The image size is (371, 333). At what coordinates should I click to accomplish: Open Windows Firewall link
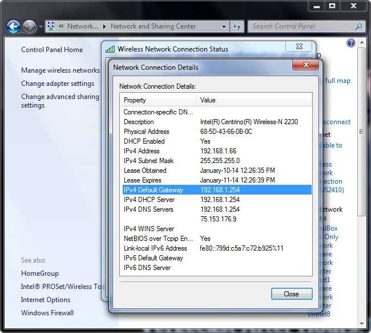pos(47,313)
